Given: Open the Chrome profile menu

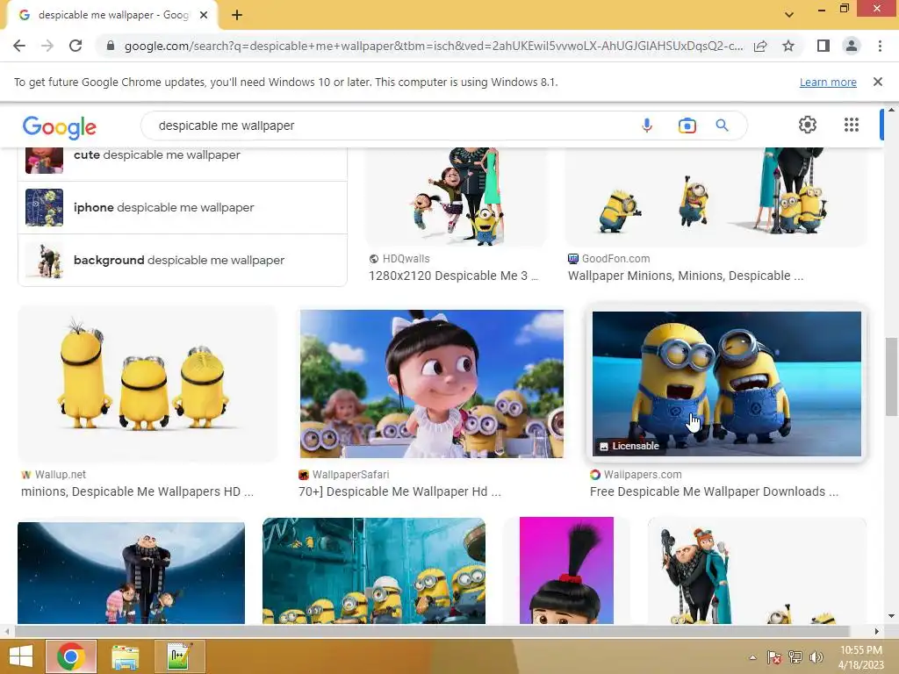Looking at the screenshot, I should coord(852,46).
